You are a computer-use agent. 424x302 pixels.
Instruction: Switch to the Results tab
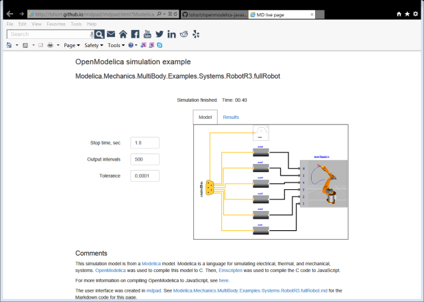pyautogui.click(x=231, y=118)
